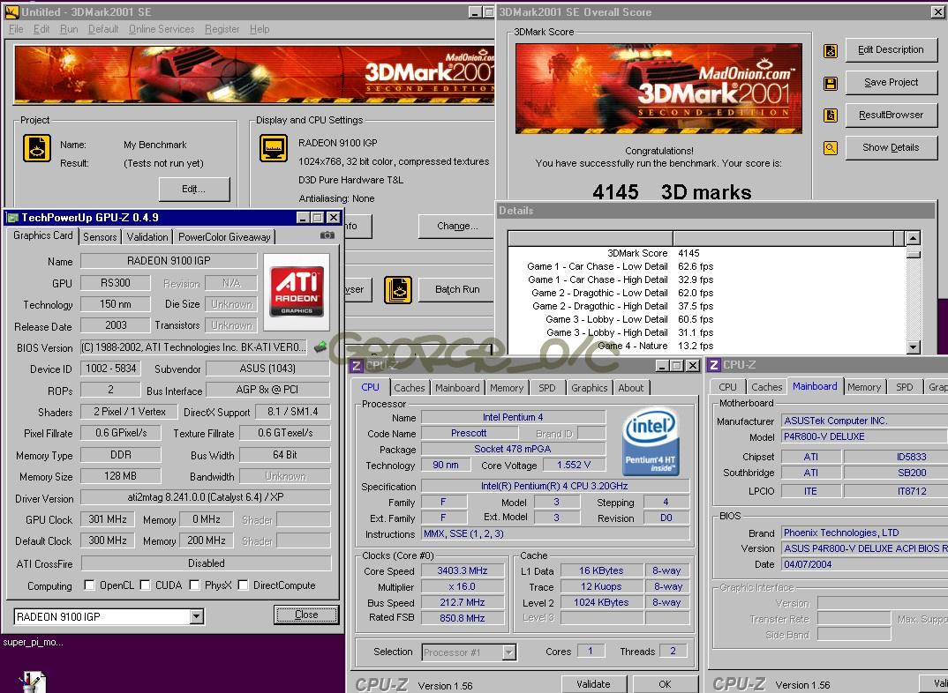The image size is (948, 693).
Task: Click the Close button in GPU-Z
Action: [x=306, y=615]
